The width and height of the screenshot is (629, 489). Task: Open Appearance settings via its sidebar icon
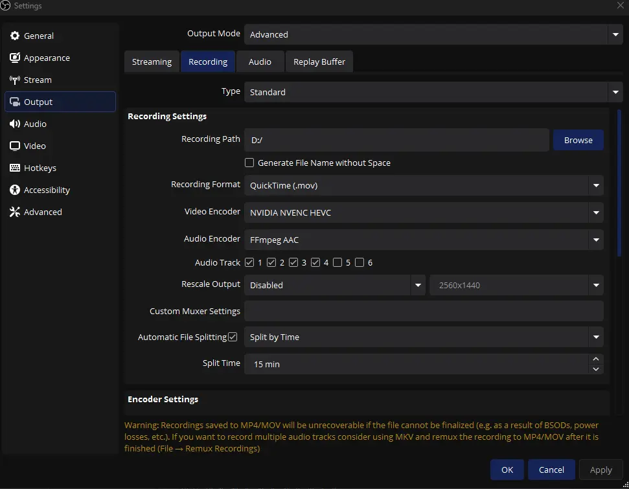coord(15,58)
